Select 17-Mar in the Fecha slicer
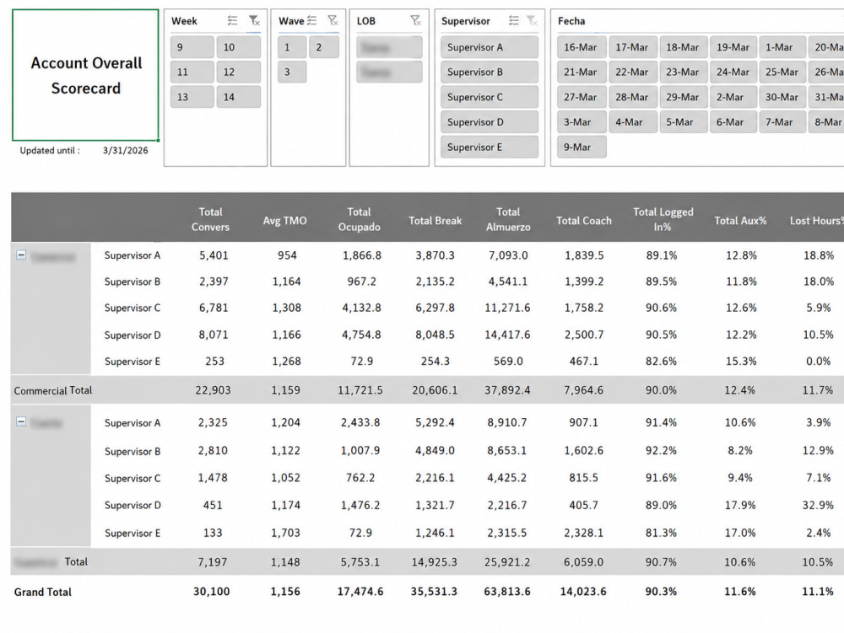This screenshot has height=633, width=844. (633, 47)
